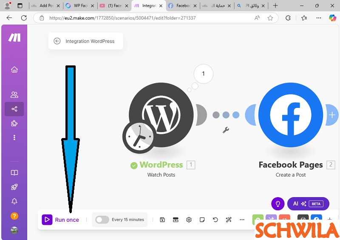The image size is (340, 240).
Task: Click the purple lightbulb explain flow button
Action: click(278, 203)
